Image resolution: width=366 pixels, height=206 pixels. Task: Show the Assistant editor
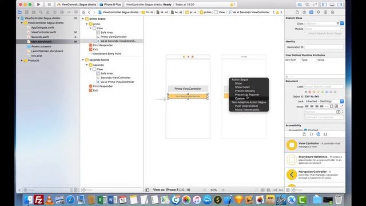(x=307, y=5)
